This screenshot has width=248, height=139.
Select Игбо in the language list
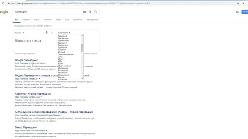point(60,61)
